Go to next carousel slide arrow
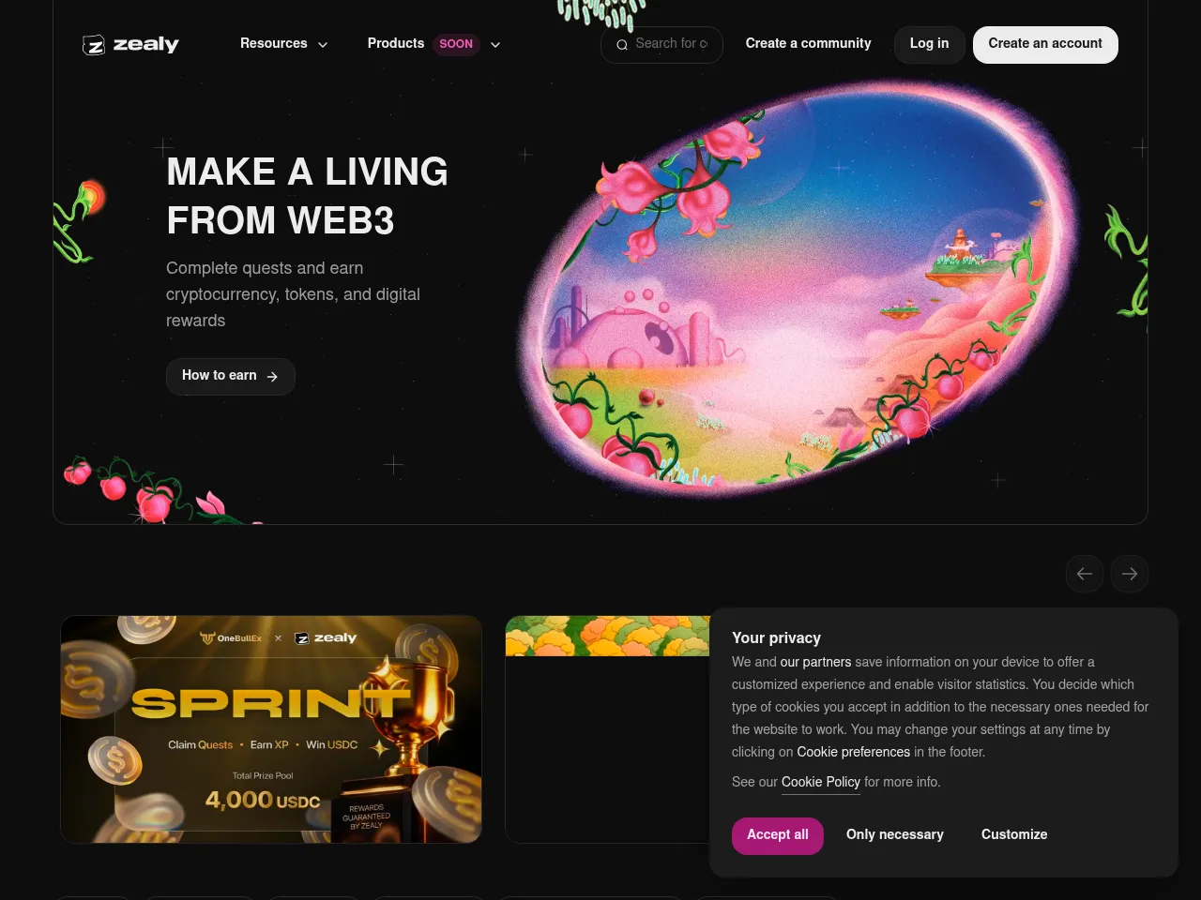Screen dimensions: 1201x900 coord(1130,574)
